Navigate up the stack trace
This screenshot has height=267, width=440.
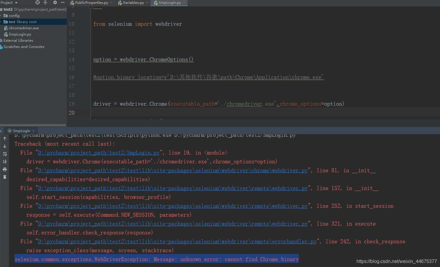click(x=5, y=138)
